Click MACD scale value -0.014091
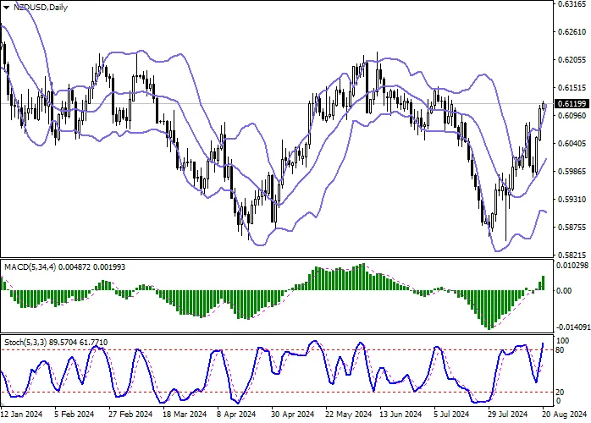591x423 pixels. [x=573, y=327]
